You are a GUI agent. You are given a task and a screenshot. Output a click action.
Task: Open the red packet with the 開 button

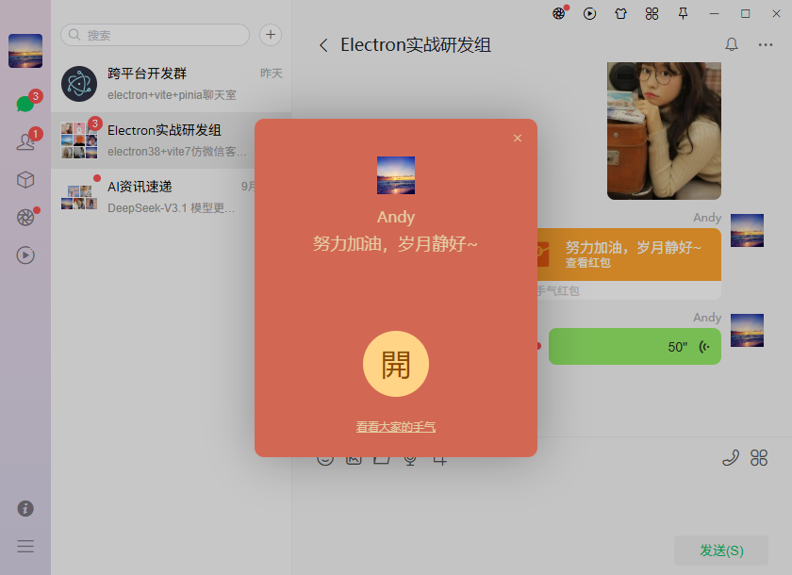coord(396,363)
